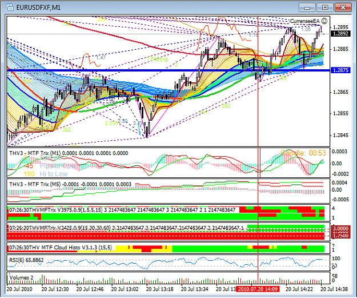Click the THV3 MTF Trix (M1) indicator label
The image size is (357, 298).
(x=69, y=153)
